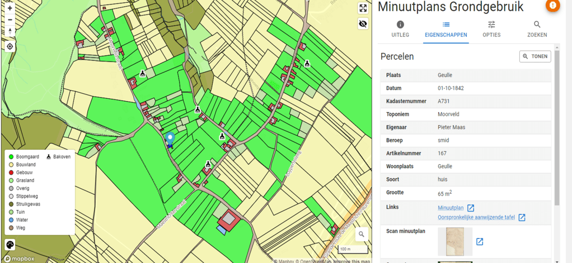
Task: Reset map bearing with compass button
Action: 10,31
